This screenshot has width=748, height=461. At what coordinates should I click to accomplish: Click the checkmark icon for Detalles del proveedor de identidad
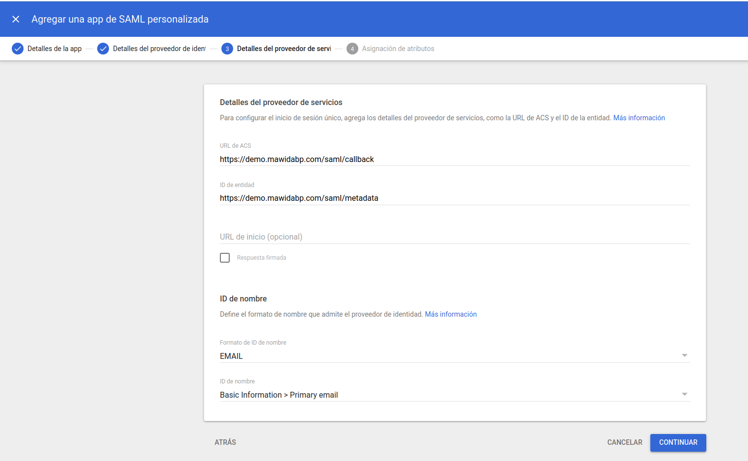(x=103, y=49)
